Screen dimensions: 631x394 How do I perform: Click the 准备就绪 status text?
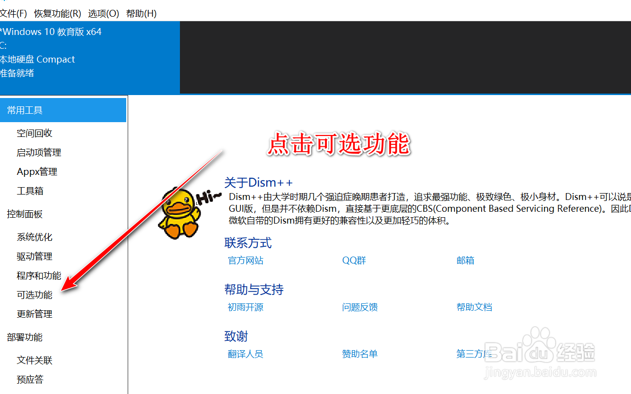pos(17,73)
